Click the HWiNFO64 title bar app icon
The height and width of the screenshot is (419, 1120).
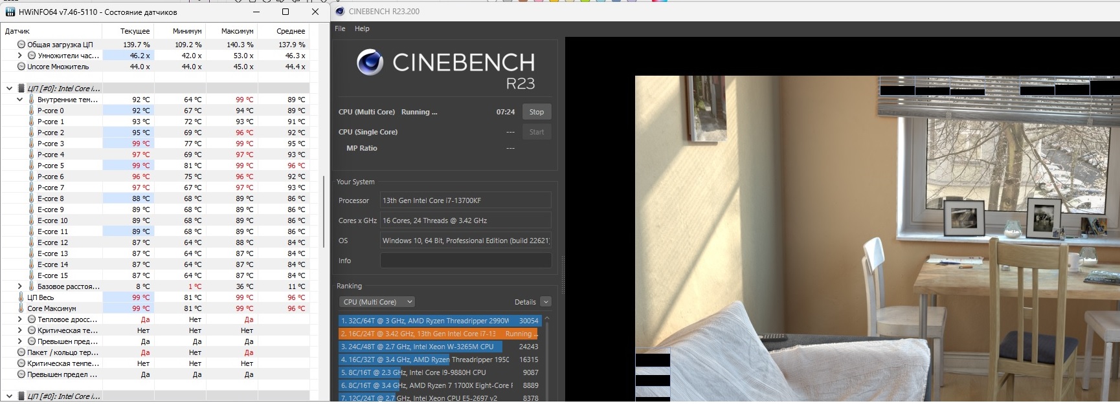pos(10,12)
